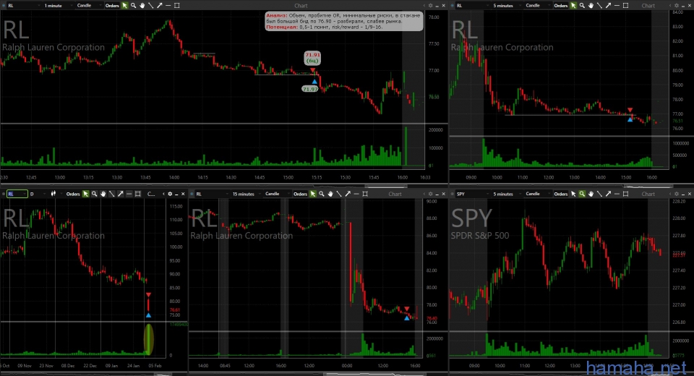Select rectangle tool in SPY chart
The height and width of the screenshot is (376, 694).
point(626,194)
